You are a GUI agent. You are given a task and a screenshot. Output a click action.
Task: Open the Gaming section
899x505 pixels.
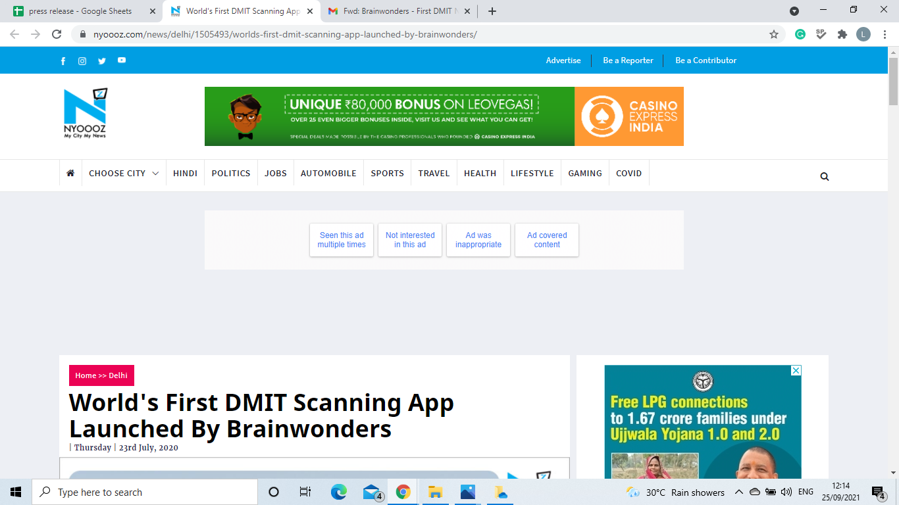pos(585,173)
